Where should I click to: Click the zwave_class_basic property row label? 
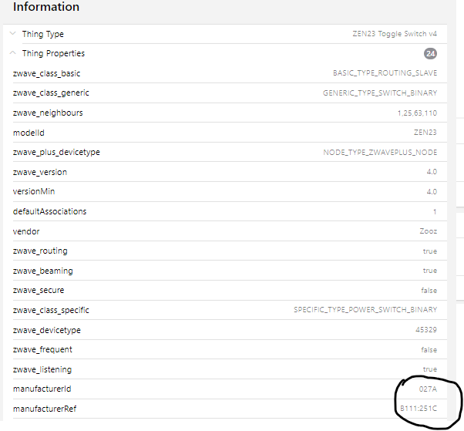click(46, 73)
